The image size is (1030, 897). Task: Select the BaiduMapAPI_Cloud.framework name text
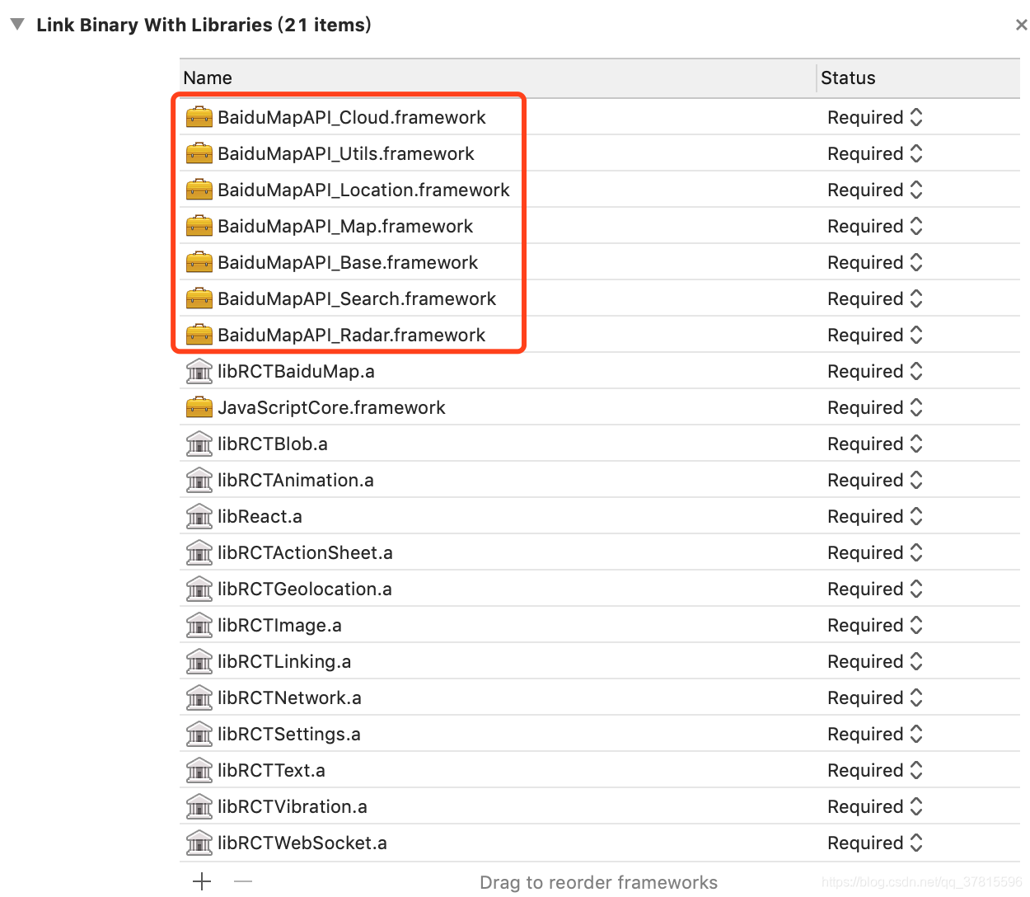(352, 117)
